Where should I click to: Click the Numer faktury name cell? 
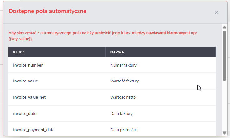[x=124, y=65]
